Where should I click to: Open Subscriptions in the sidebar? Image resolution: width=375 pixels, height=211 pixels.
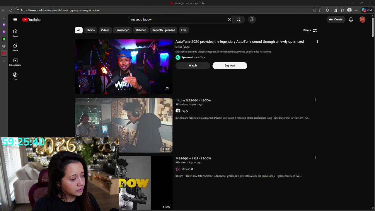tap(15, 62)
